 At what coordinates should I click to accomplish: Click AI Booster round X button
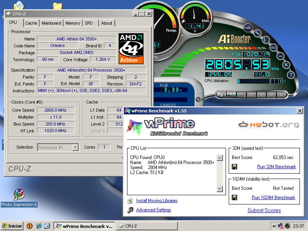286,65
